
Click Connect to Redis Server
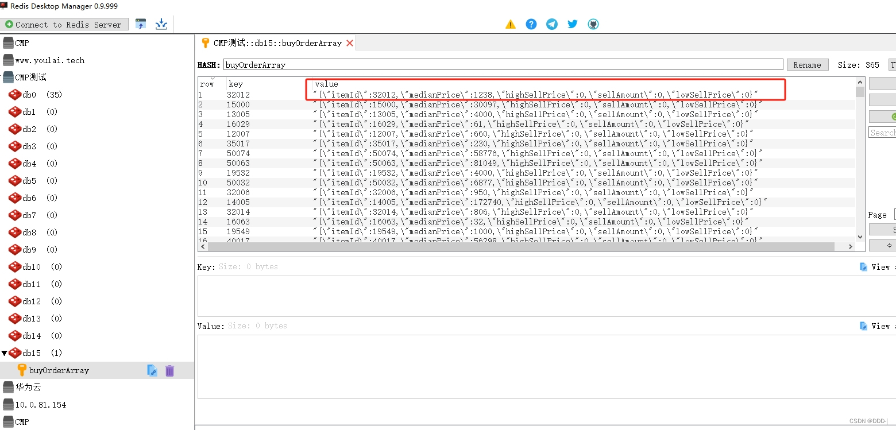[x=64, y=24]
